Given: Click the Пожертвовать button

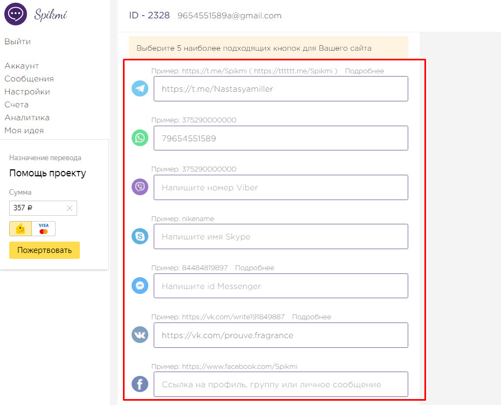Looking at the screenshot, I should tap(44, 250).
